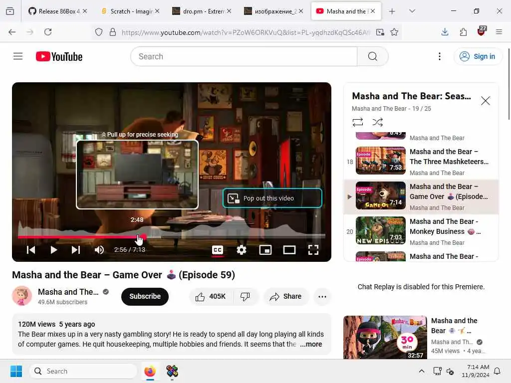Image resolution: width=511 pixels, height=383 pixels.
Task: Close the Masha and the Bear tab
Action: click(373, 11)
